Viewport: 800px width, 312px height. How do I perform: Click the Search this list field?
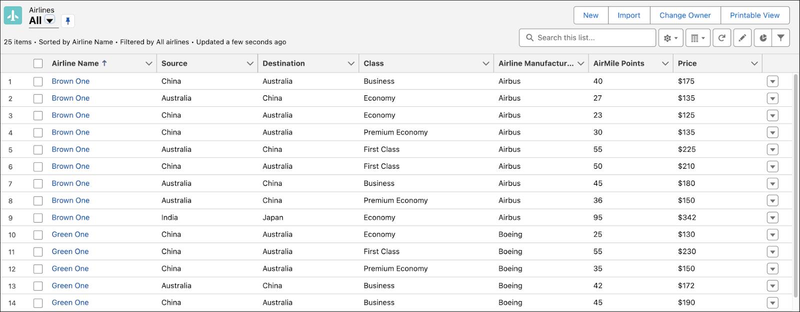587,37
